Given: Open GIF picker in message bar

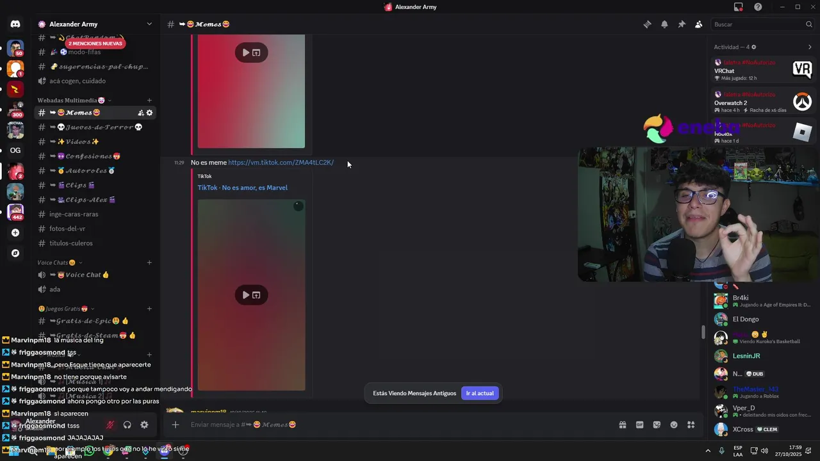Looking at the screenshot, I should pyautogui.click(x=639, y=425).
